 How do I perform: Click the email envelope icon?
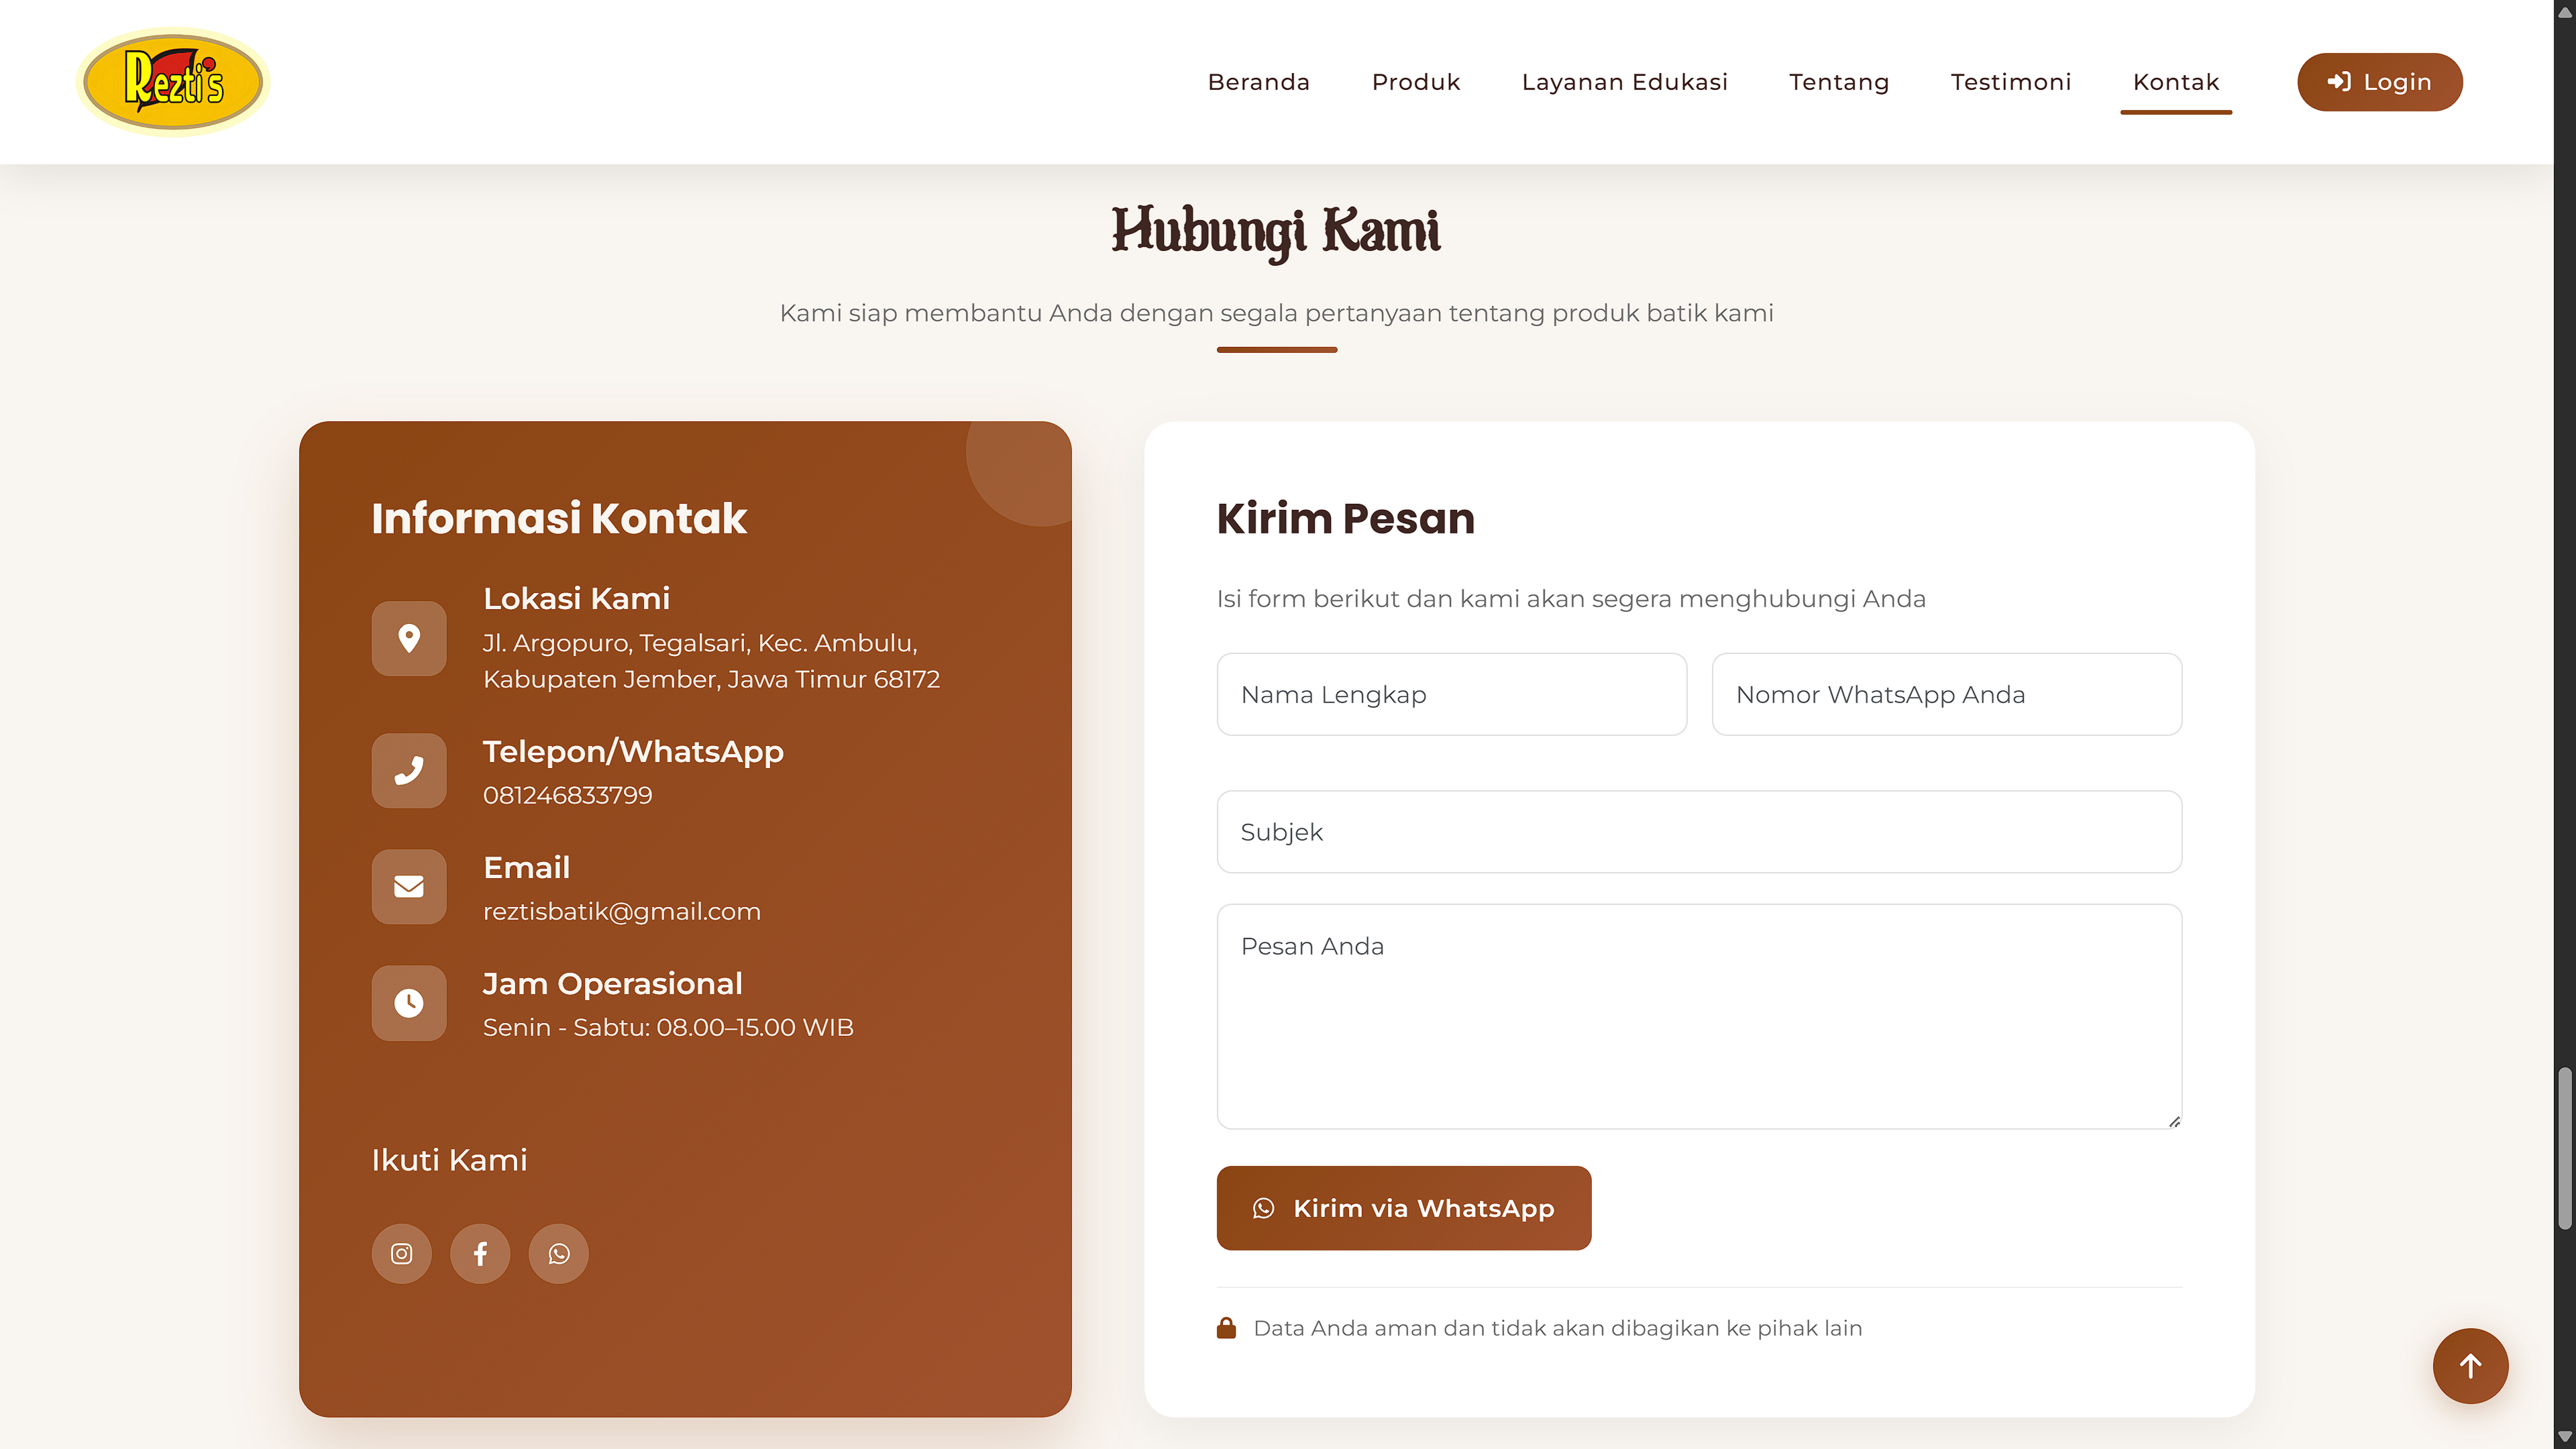click(409, 887)
